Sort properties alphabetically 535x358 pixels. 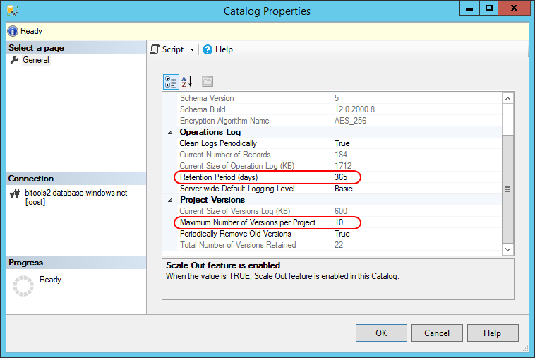(x=186, y=82)
